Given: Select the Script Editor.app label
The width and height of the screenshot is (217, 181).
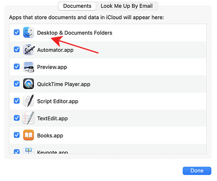Looking at the screenshot, I should point(58,101).
